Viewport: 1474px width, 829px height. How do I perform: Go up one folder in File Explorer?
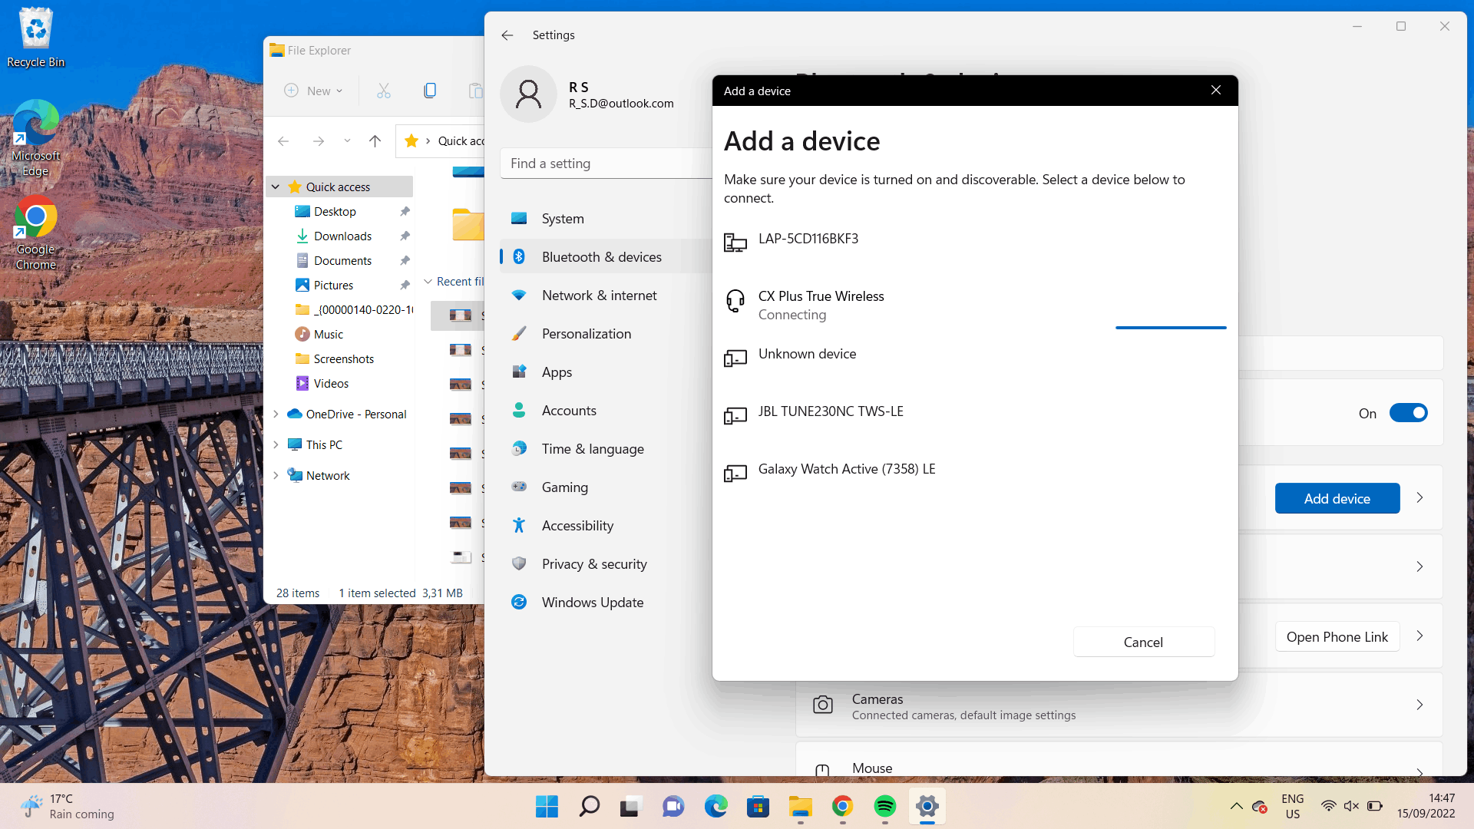tap(375, 141)
